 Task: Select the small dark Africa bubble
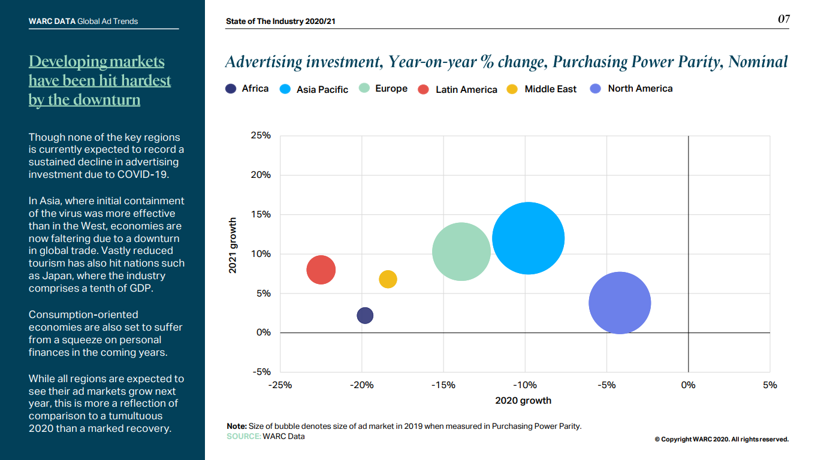pyautogui.click(x=365, y=315)
